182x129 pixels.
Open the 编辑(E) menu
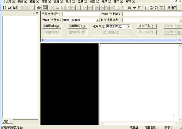point(22,2)
